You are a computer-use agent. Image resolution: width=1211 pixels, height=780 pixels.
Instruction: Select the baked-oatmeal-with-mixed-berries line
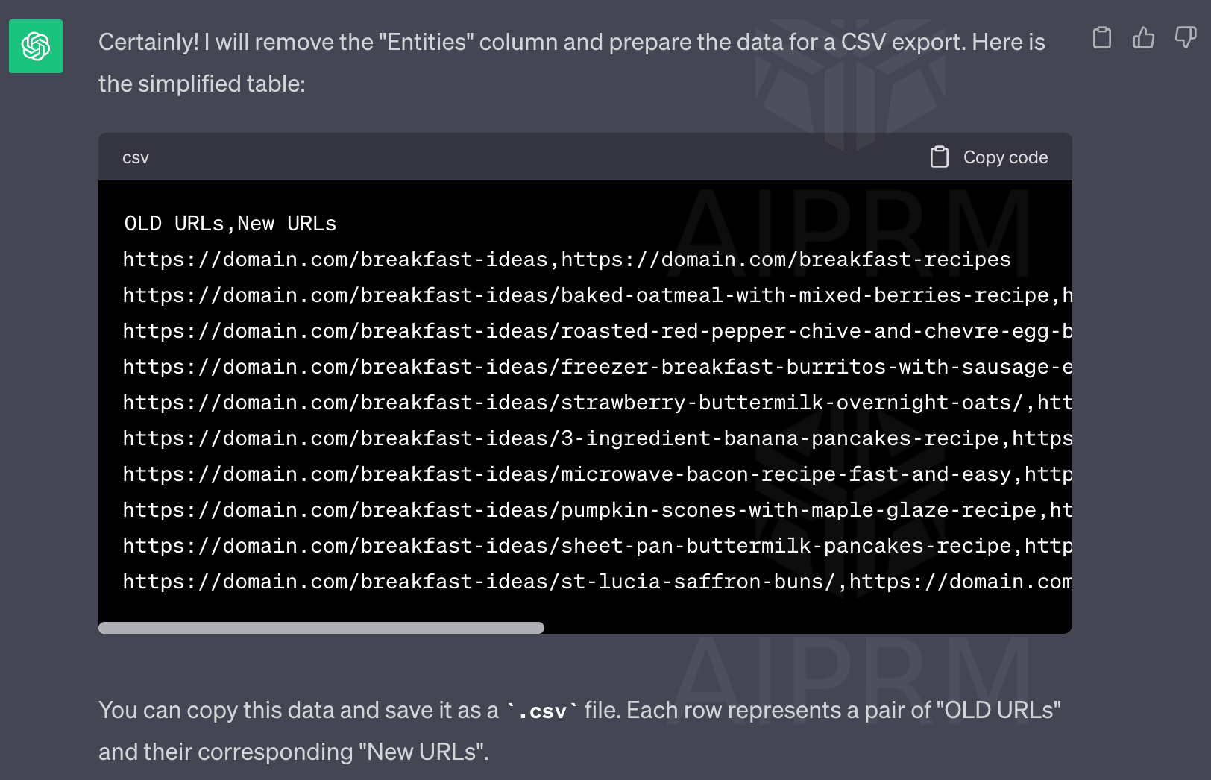(x=597, y=295)
